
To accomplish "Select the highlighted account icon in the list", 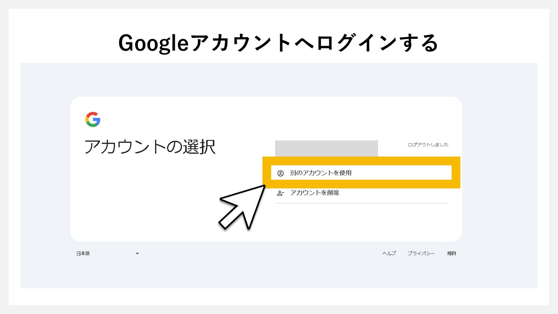I will [280, 172].
